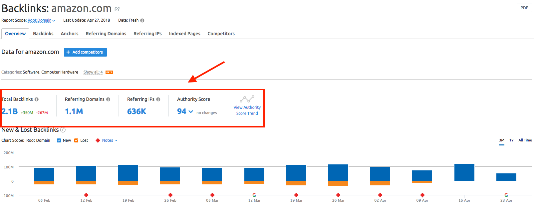Open the Notes dropdown

[110, 140]
